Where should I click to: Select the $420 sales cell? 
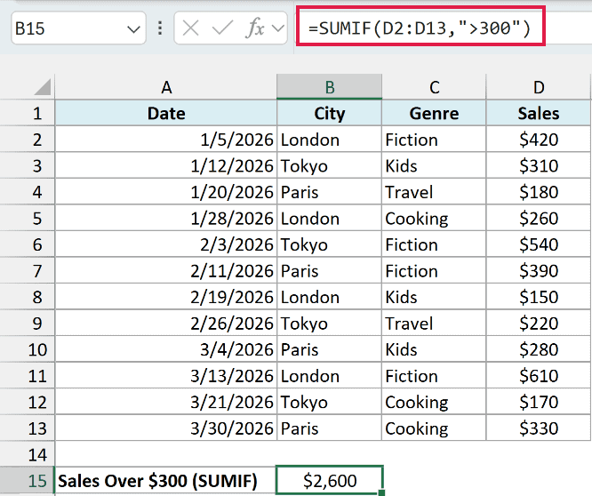click(539, 140)
